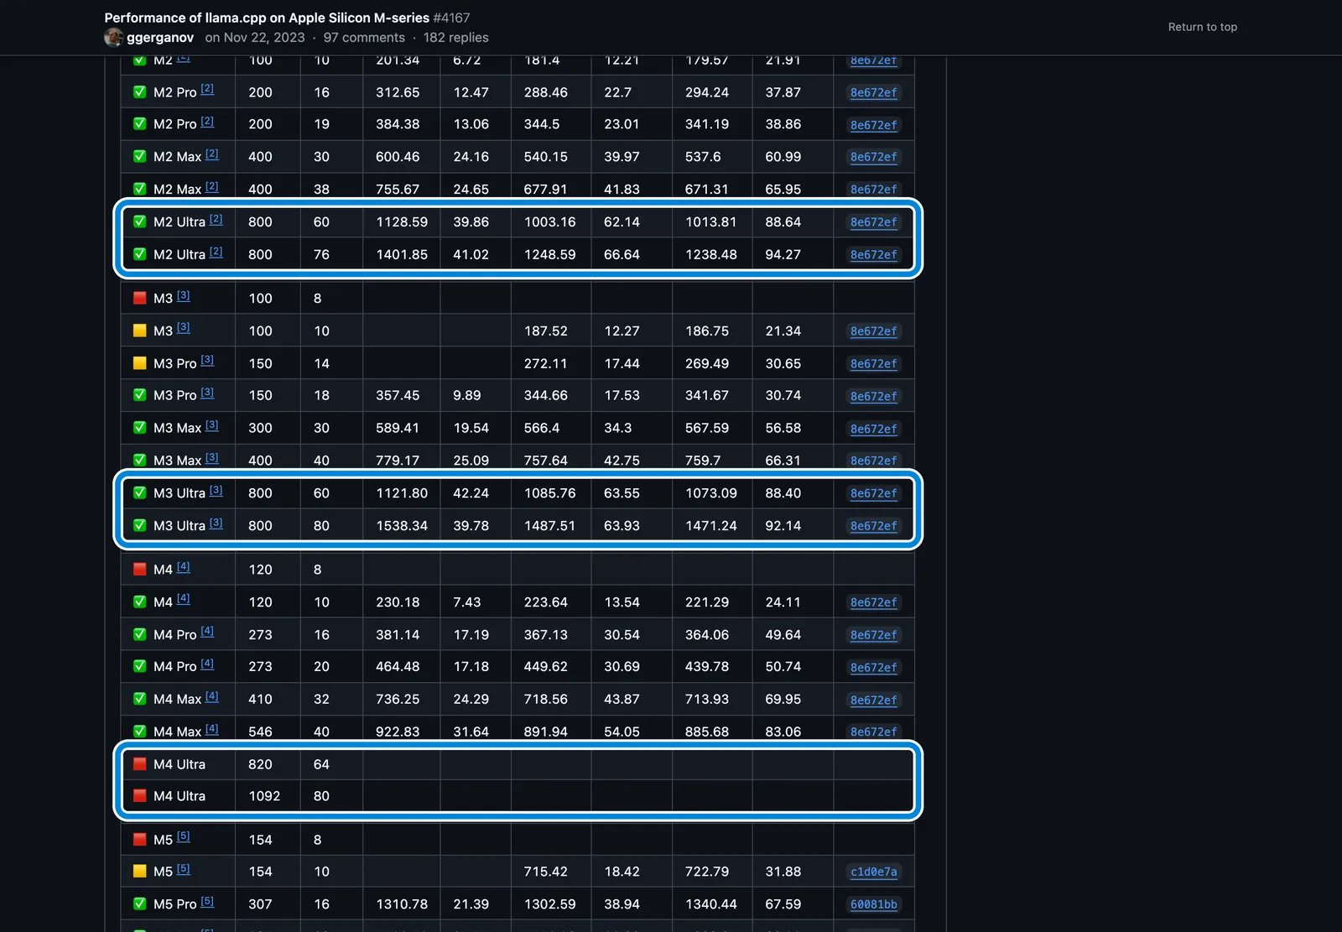Open commit 8e672ef in the M3 Ultra 80-core row
Viewport: 1342px width, 932px height.
874,526
